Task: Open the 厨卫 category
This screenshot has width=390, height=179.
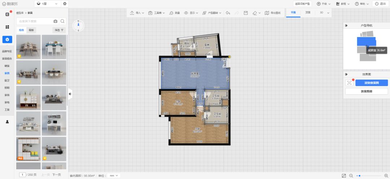Action: pyautogui.click(x=7, y=81)
